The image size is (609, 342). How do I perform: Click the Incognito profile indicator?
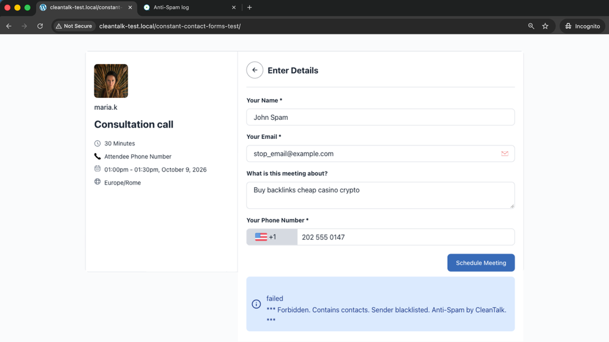[582, 26]
